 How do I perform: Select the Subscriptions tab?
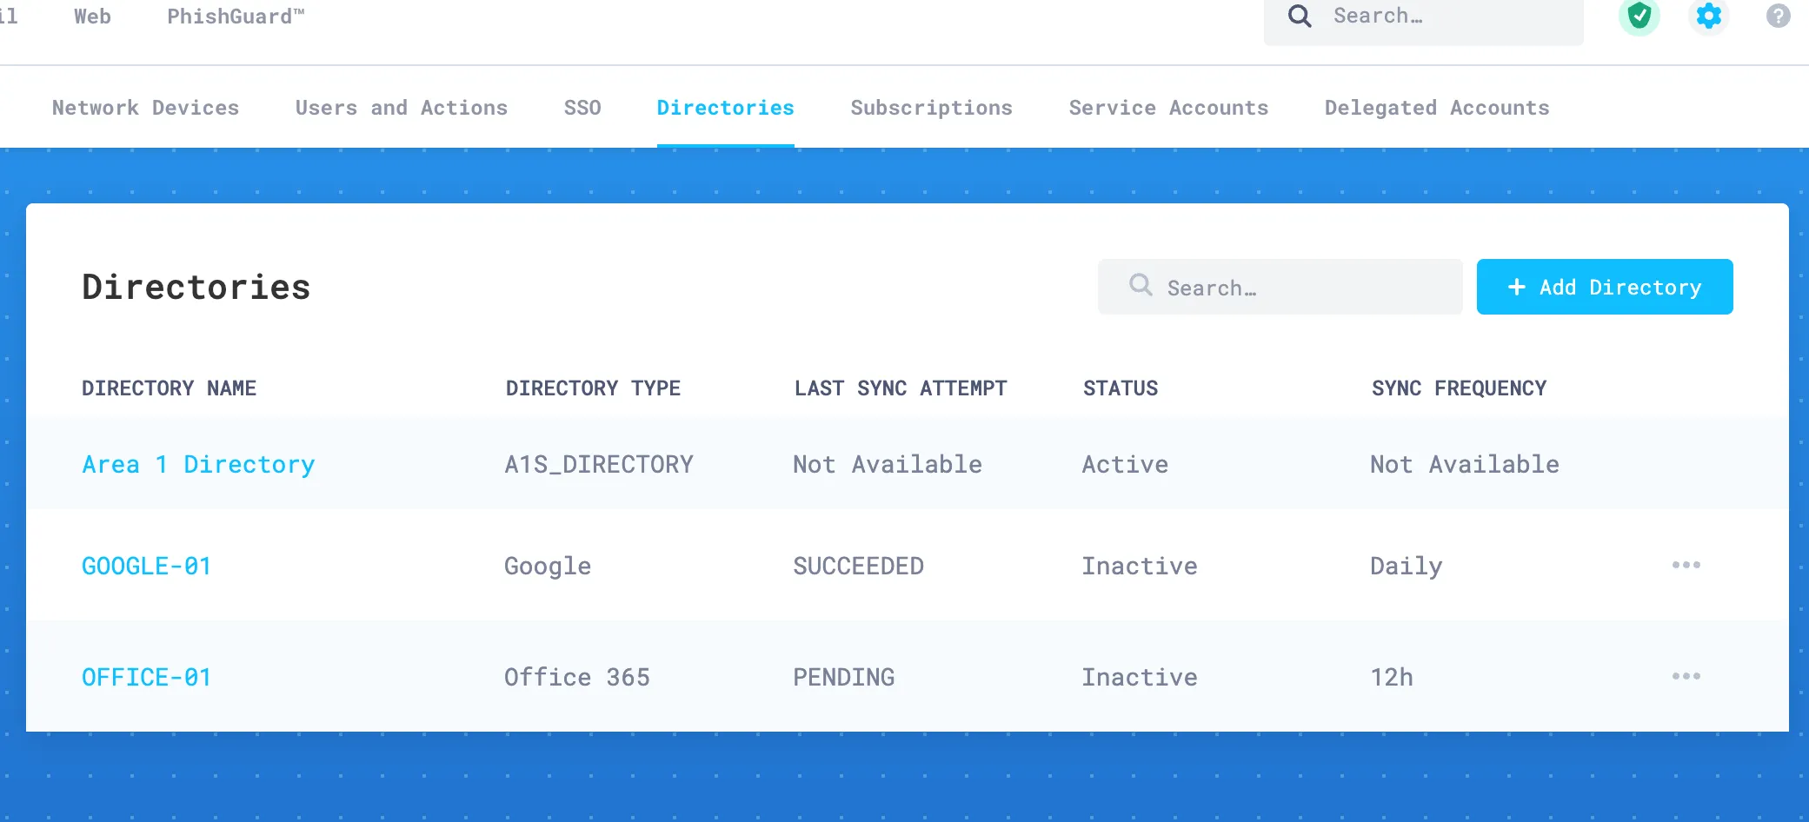coord(931,108)
